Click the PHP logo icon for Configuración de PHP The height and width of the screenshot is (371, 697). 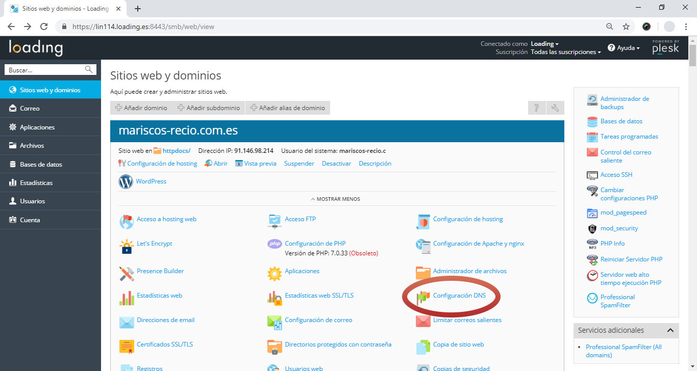[x=275, y=245]
